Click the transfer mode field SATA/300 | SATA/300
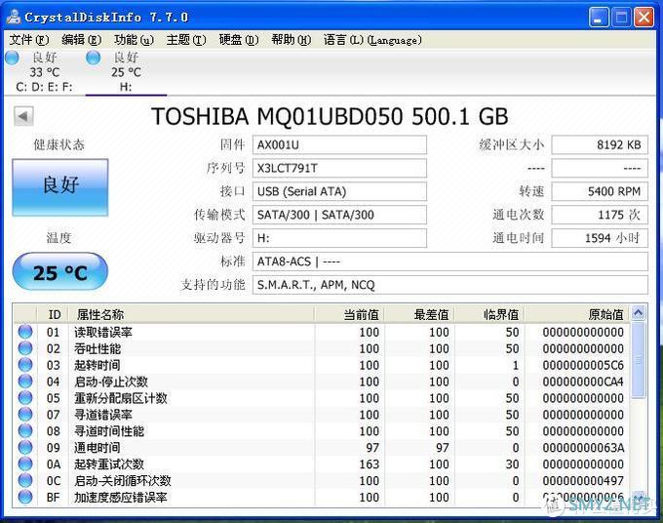Screen dimensions: 663x523 coord(339,215)
